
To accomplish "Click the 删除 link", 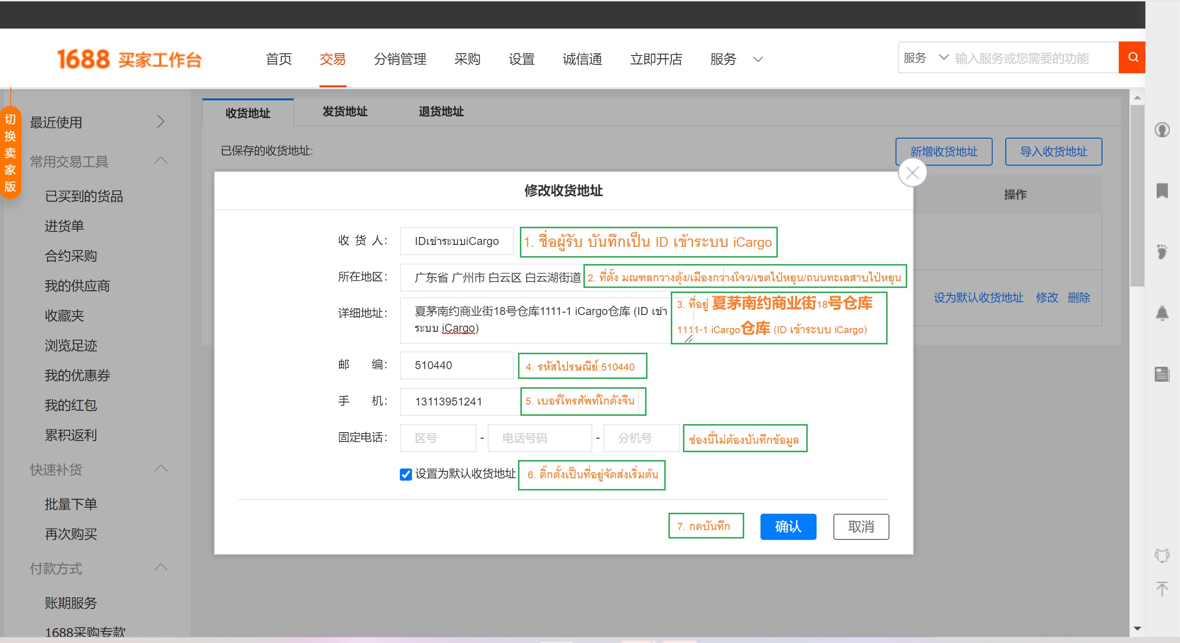I will [x=1079, y=298].
